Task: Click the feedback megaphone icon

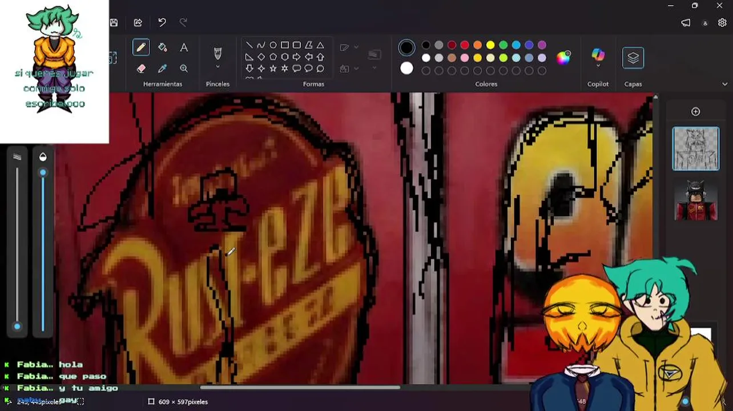Action: pos(686,23)
